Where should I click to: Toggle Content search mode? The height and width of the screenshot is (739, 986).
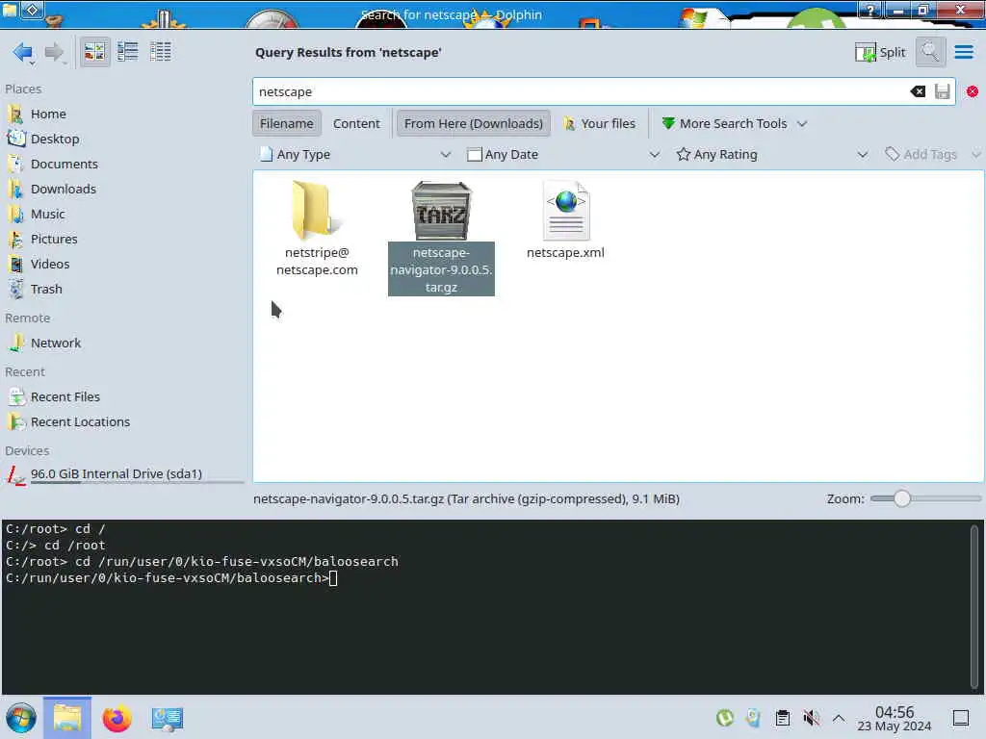tap(356, 124)
